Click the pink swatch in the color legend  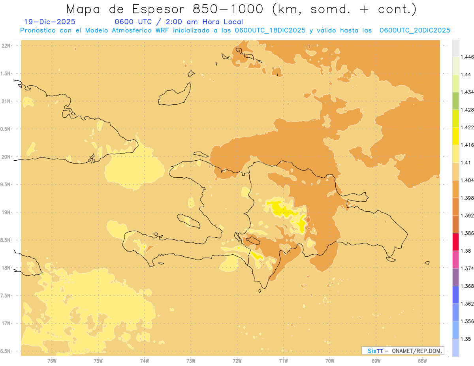tap(455, 259)
